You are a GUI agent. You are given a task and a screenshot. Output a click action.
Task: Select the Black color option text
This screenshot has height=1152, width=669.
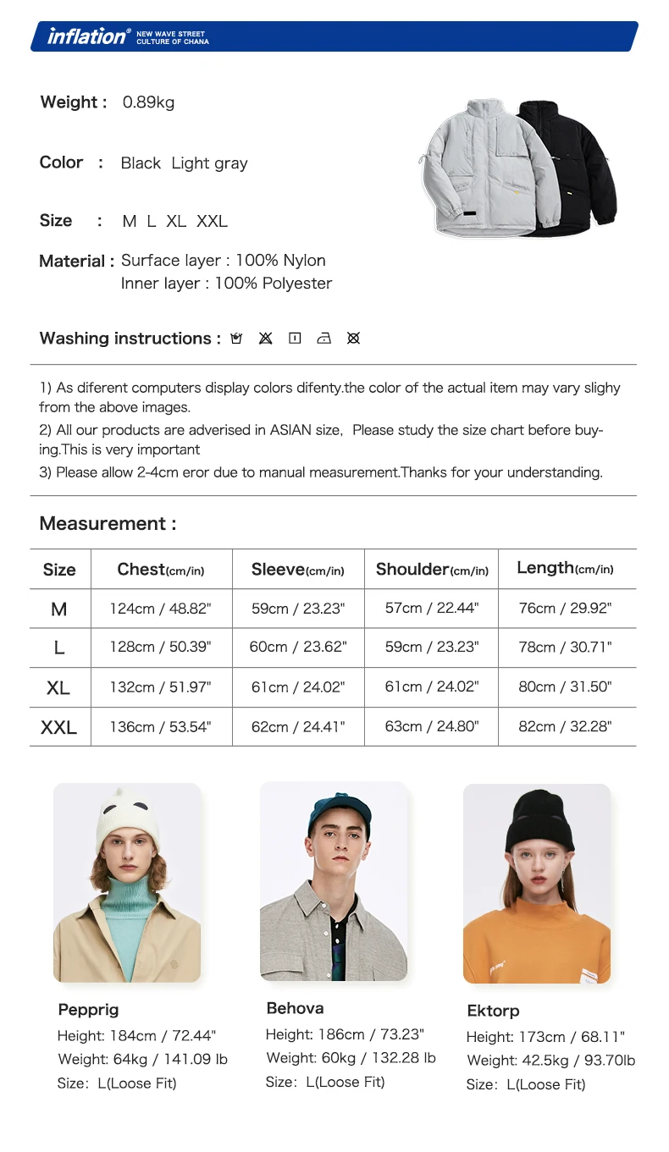tap(141, 163)
